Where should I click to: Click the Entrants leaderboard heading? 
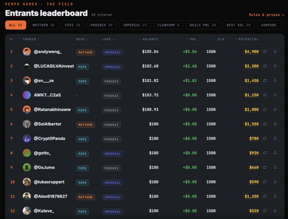46,13
